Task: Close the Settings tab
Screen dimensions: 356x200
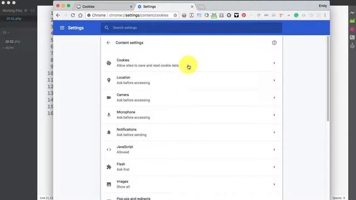Action: click(192, 7)
